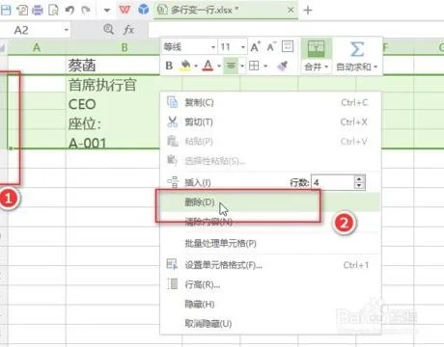Apply the red font color A

pos(208,66)
